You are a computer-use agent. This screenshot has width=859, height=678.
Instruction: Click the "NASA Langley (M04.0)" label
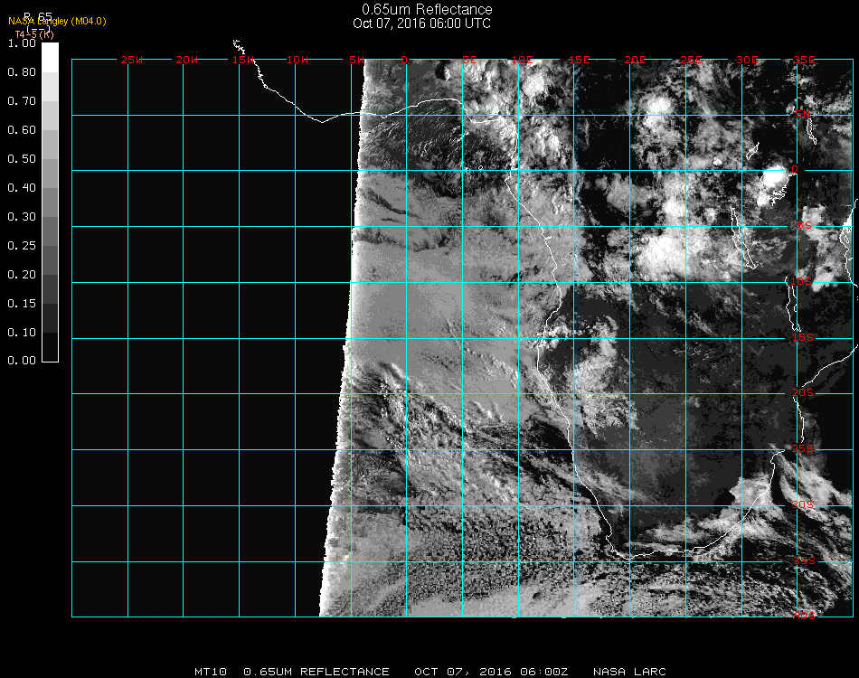click(57, 21)
